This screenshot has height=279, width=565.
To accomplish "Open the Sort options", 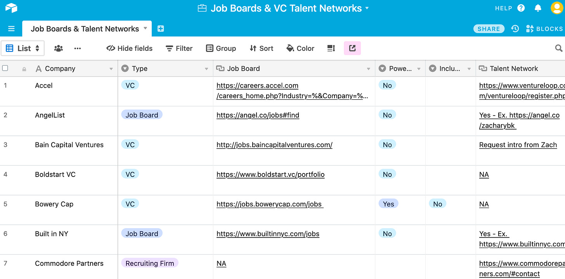I will click(x=262, y=49).
